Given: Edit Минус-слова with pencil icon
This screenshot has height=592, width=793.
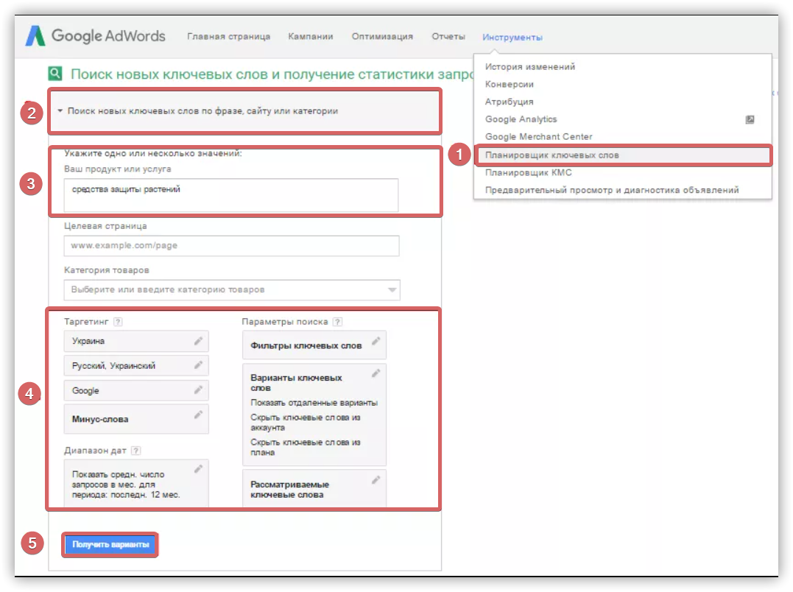Looking at the screenshot, I should tap(198, 415).
